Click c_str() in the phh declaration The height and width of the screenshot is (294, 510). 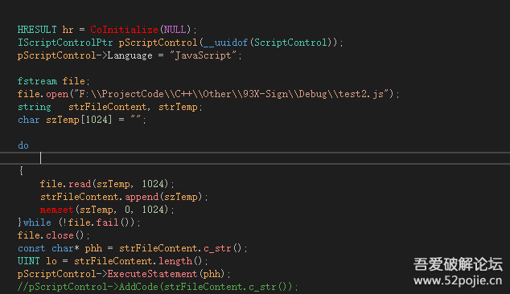[223, 248]
